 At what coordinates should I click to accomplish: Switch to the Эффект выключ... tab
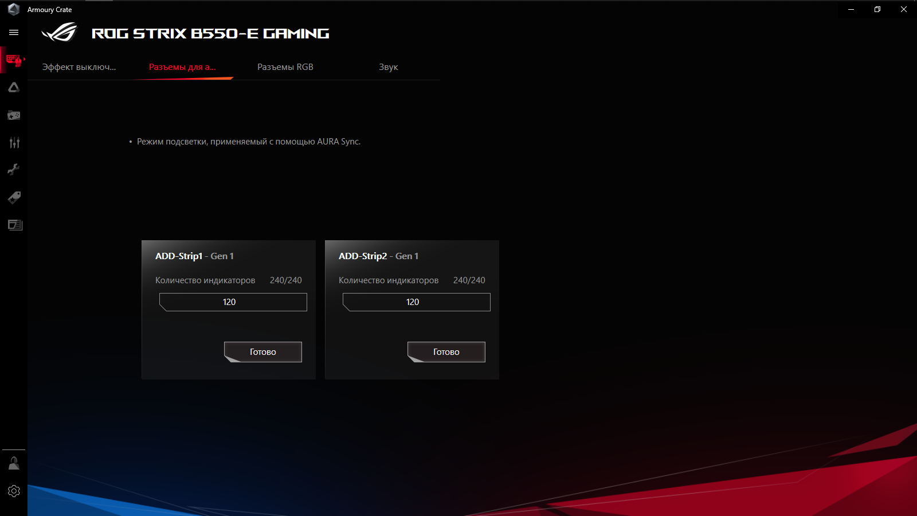(79, 67)
